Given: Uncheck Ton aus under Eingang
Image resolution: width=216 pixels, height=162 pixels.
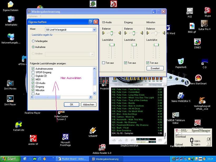Looking at the screenshot, I should pos(125,63).
